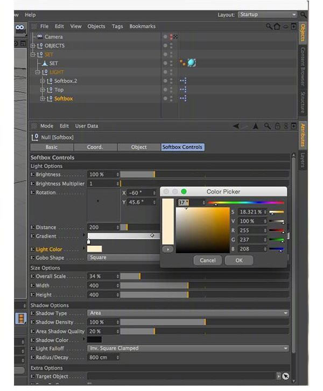The height and width of the screenshot is (391, 323).
Task: Select the XPresso tag on Top
Action: click(x=183, y=89)
